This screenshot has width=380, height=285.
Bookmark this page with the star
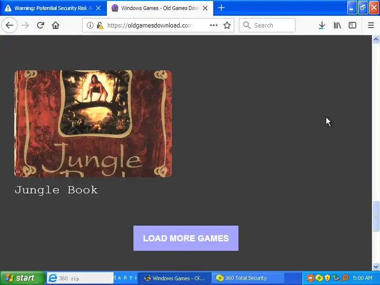(227, 25)
